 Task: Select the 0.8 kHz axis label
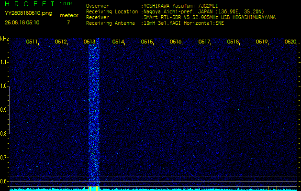click(4, 134)
